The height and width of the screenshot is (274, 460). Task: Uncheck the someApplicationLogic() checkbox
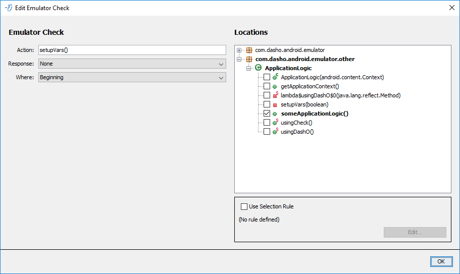(267, 114)
